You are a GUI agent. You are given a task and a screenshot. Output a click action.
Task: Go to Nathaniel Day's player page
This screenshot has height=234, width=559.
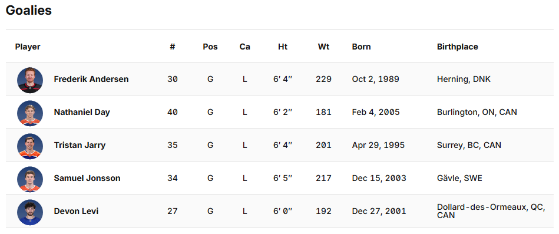[x=82, y=113]
